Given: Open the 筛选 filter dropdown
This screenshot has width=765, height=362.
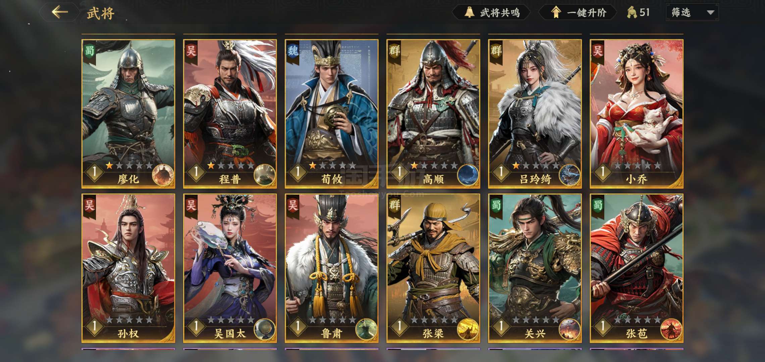Looking at the screenshot, I should pos(692,13).
